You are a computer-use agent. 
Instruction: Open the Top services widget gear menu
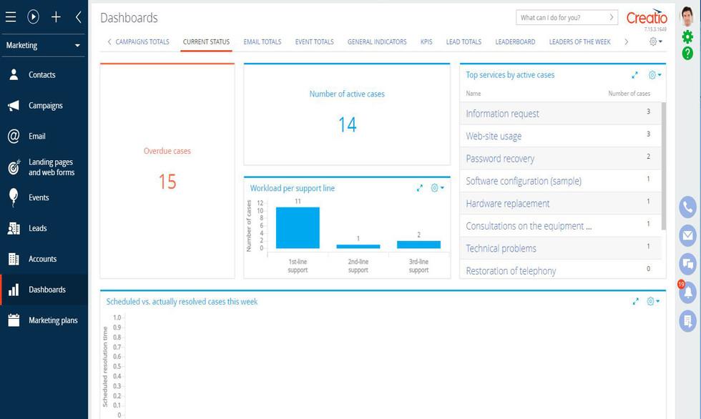651,74
